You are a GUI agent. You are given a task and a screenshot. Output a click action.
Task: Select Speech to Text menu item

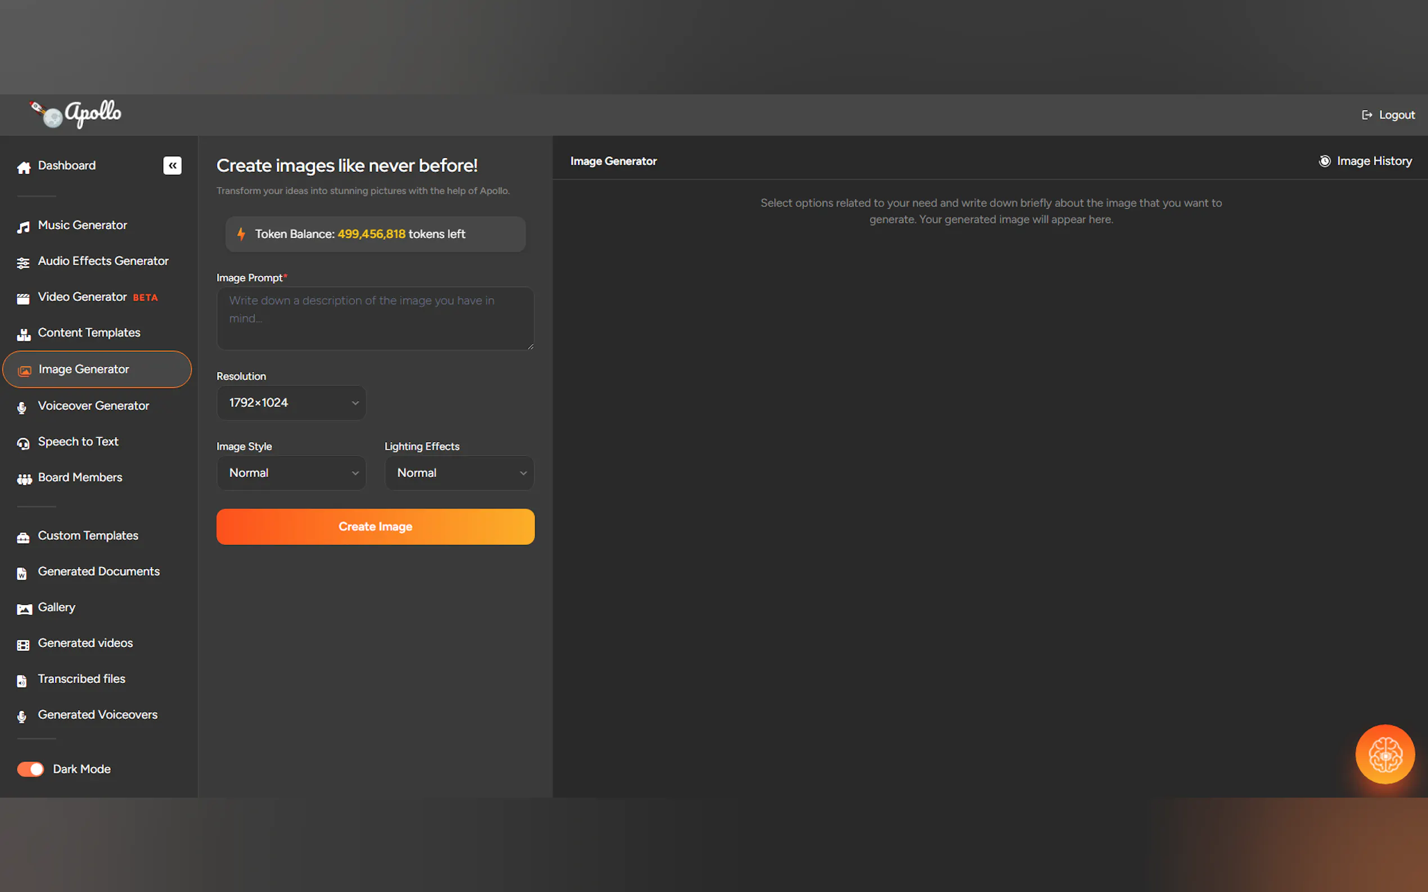pyautogui.click(x=78, y=442)
